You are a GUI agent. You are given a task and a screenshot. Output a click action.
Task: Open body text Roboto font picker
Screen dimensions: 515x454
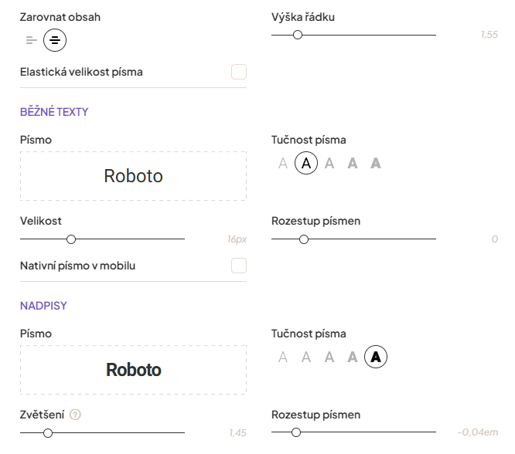click(x=133, y=176)
